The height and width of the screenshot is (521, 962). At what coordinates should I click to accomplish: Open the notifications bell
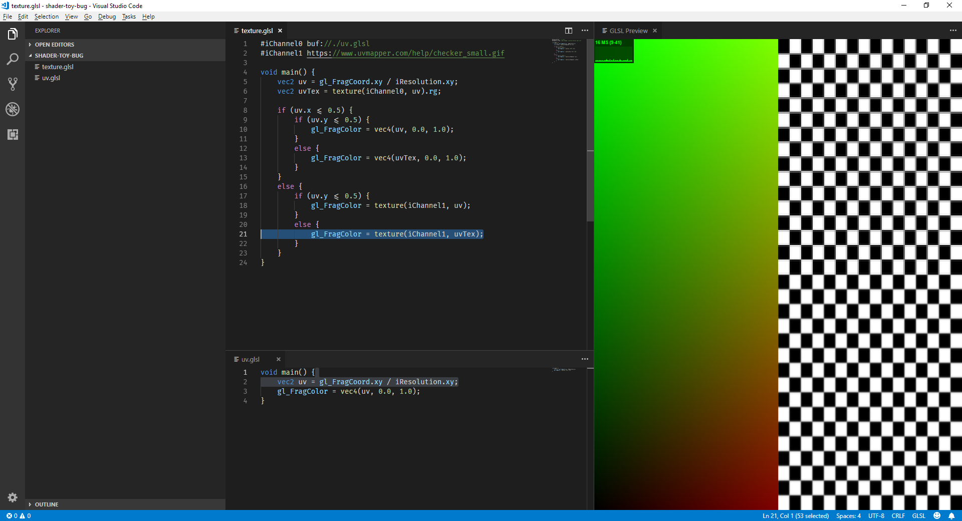click(x=951, y=515)
